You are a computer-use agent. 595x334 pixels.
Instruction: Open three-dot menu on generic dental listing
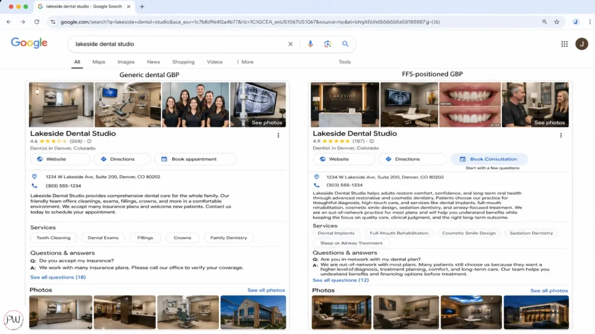pos(278,135)
